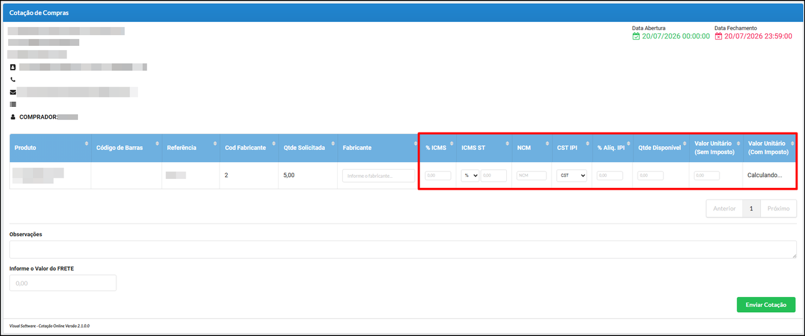Click the phone icon in the supplier info
The height and width of the screenshot is (336, 805).
pos(13,80)
